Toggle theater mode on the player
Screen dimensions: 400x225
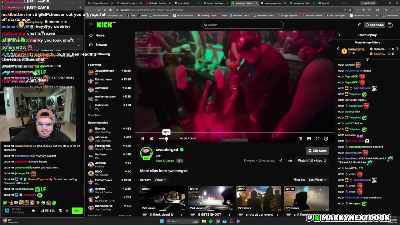click(x=309, y=139)
